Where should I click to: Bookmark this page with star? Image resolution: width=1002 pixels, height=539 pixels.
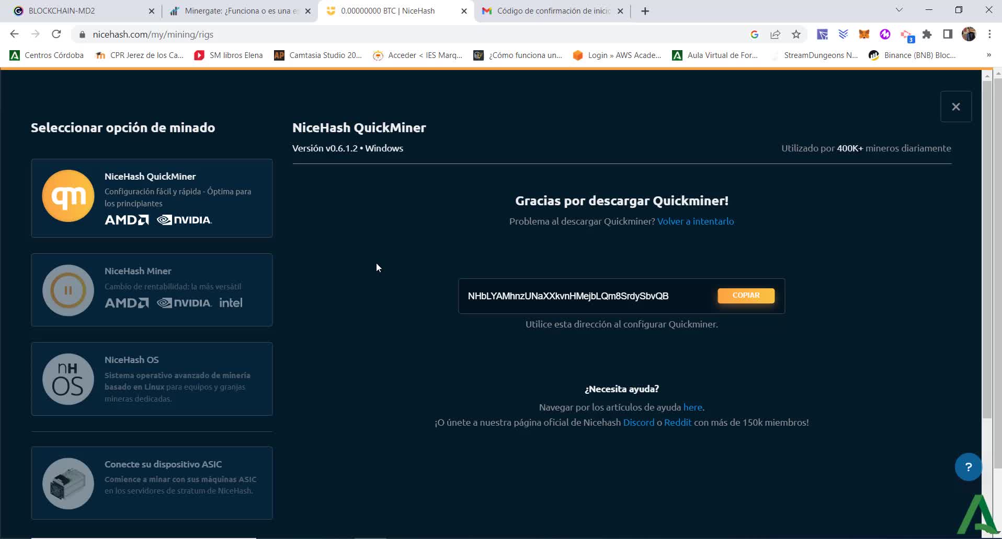point(796,34)
